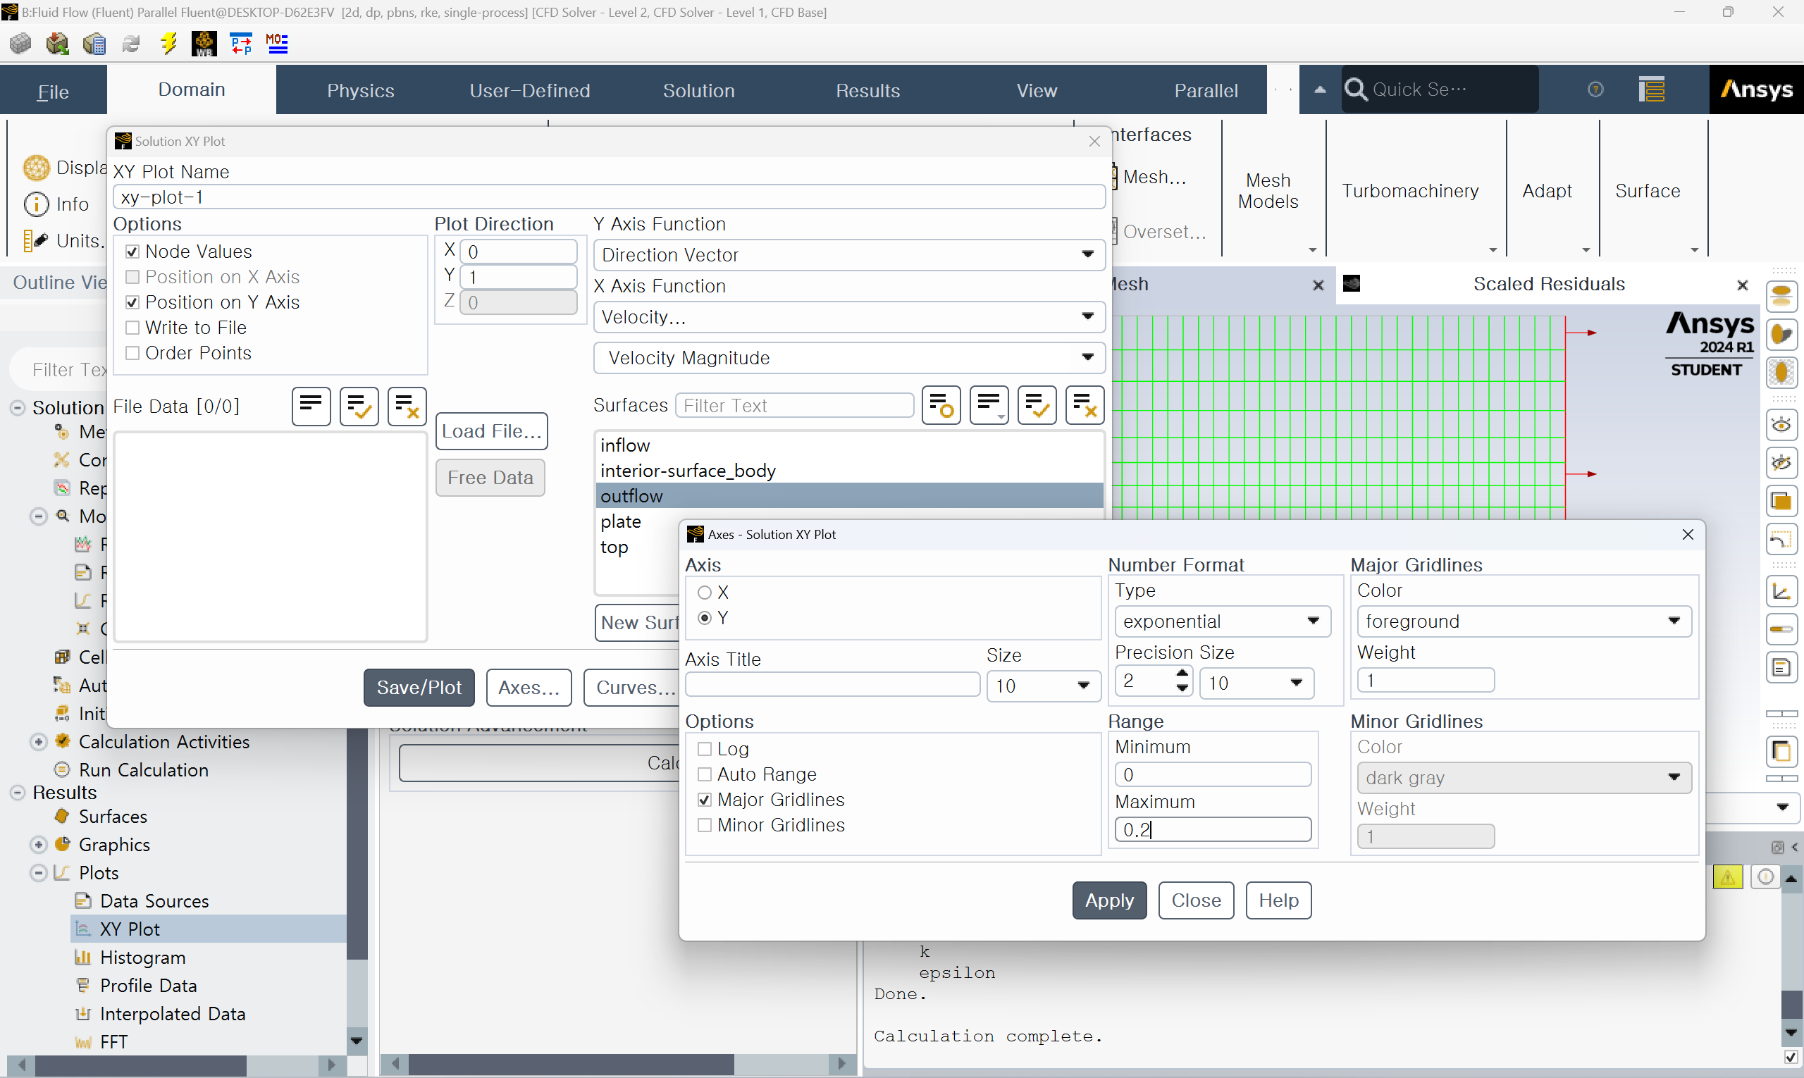Screen dimensions: 1804x1078
Task: Click Help in the Axes dialog
Action: click(x=1278, y=900)
